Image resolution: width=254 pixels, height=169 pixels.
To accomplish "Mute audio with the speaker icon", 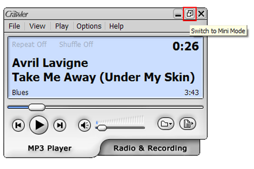I will pos(84,125).
